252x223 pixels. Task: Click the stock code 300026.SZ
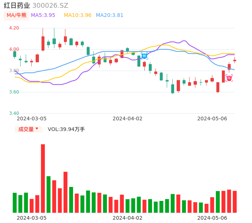click(50, 6)
